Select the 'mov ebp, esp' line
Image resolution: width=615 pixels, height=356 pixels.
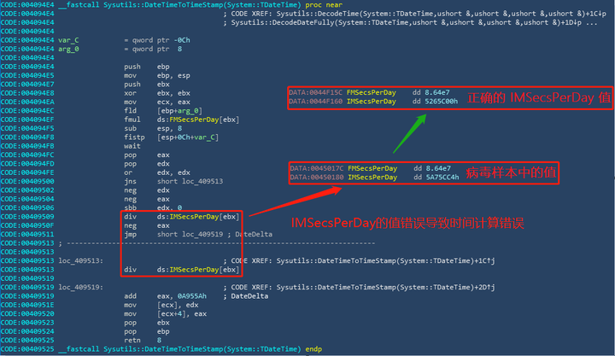(x=157, y=76)
